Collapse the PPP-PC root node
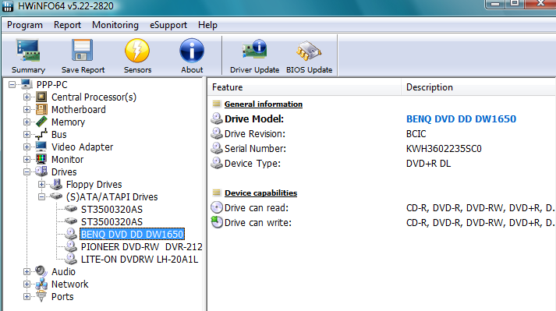The height and width of the screenshot is (311, 556). (12, 84)
